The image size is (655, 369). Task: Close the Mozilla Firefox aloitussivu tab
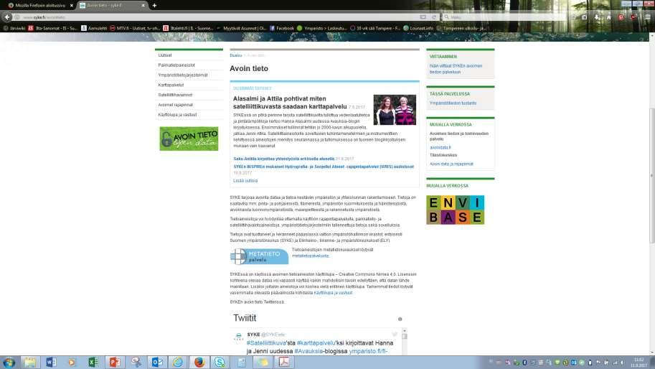pos(72,6)
